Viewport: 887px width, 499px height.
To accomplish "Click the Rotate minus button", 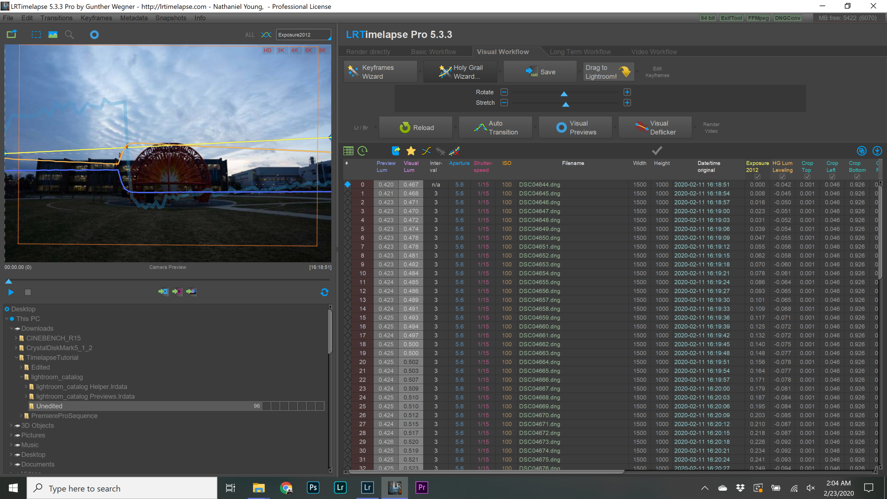I will point(504,92).
